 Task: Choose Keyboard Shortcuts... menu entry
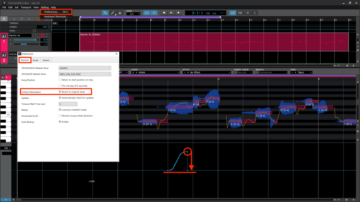pyautogui.click(x=56, y=16)
